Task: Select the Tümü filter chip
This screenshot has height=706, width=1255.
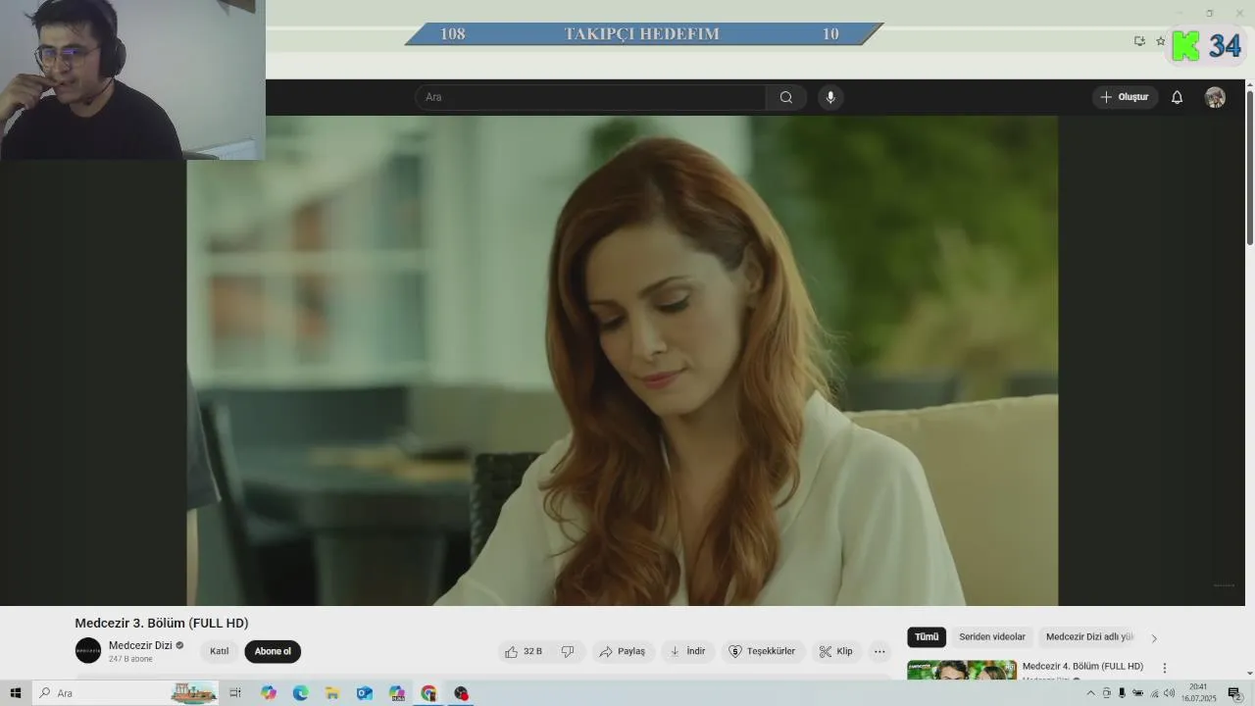Action: pos(927,637)
